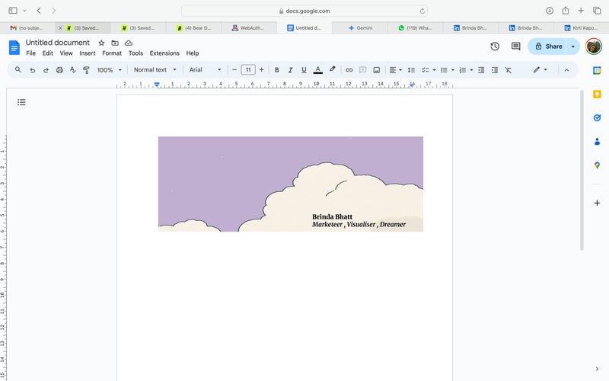Click the insert image icon
This screenshot has width=609, height=381.
click(x=376, y=70)
